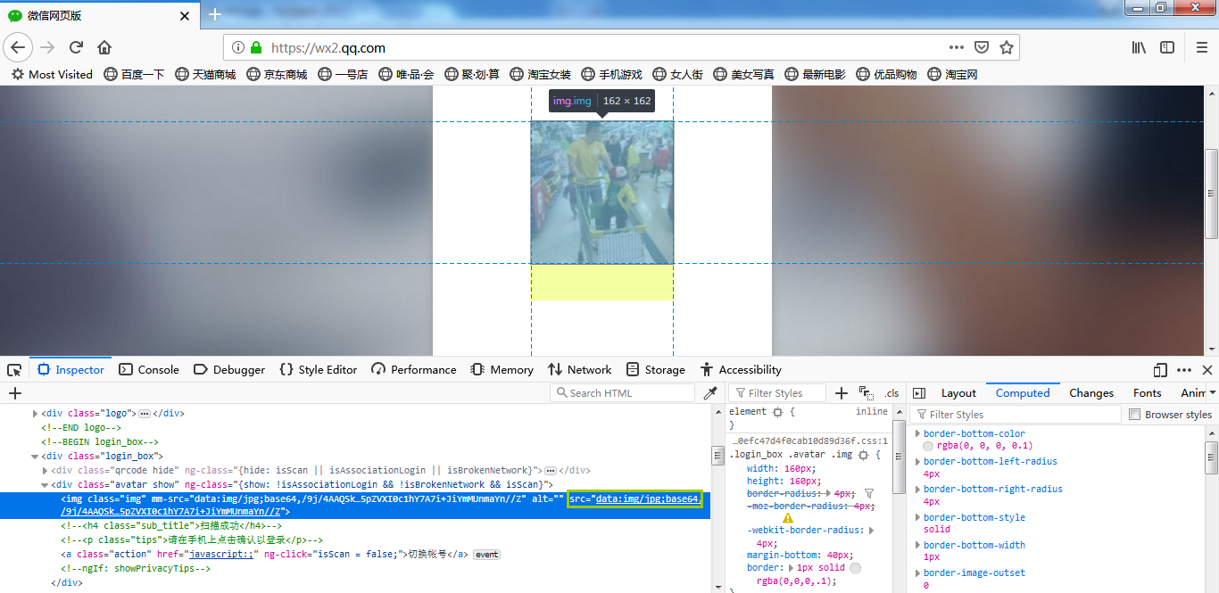Image resolution: width=1219 pixels, height=593 pixels.
Task: Reload the current page
Action: (76, 47)
